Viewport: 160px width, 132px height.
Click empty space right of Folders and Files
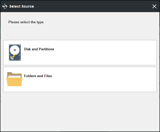click(106, 79)
